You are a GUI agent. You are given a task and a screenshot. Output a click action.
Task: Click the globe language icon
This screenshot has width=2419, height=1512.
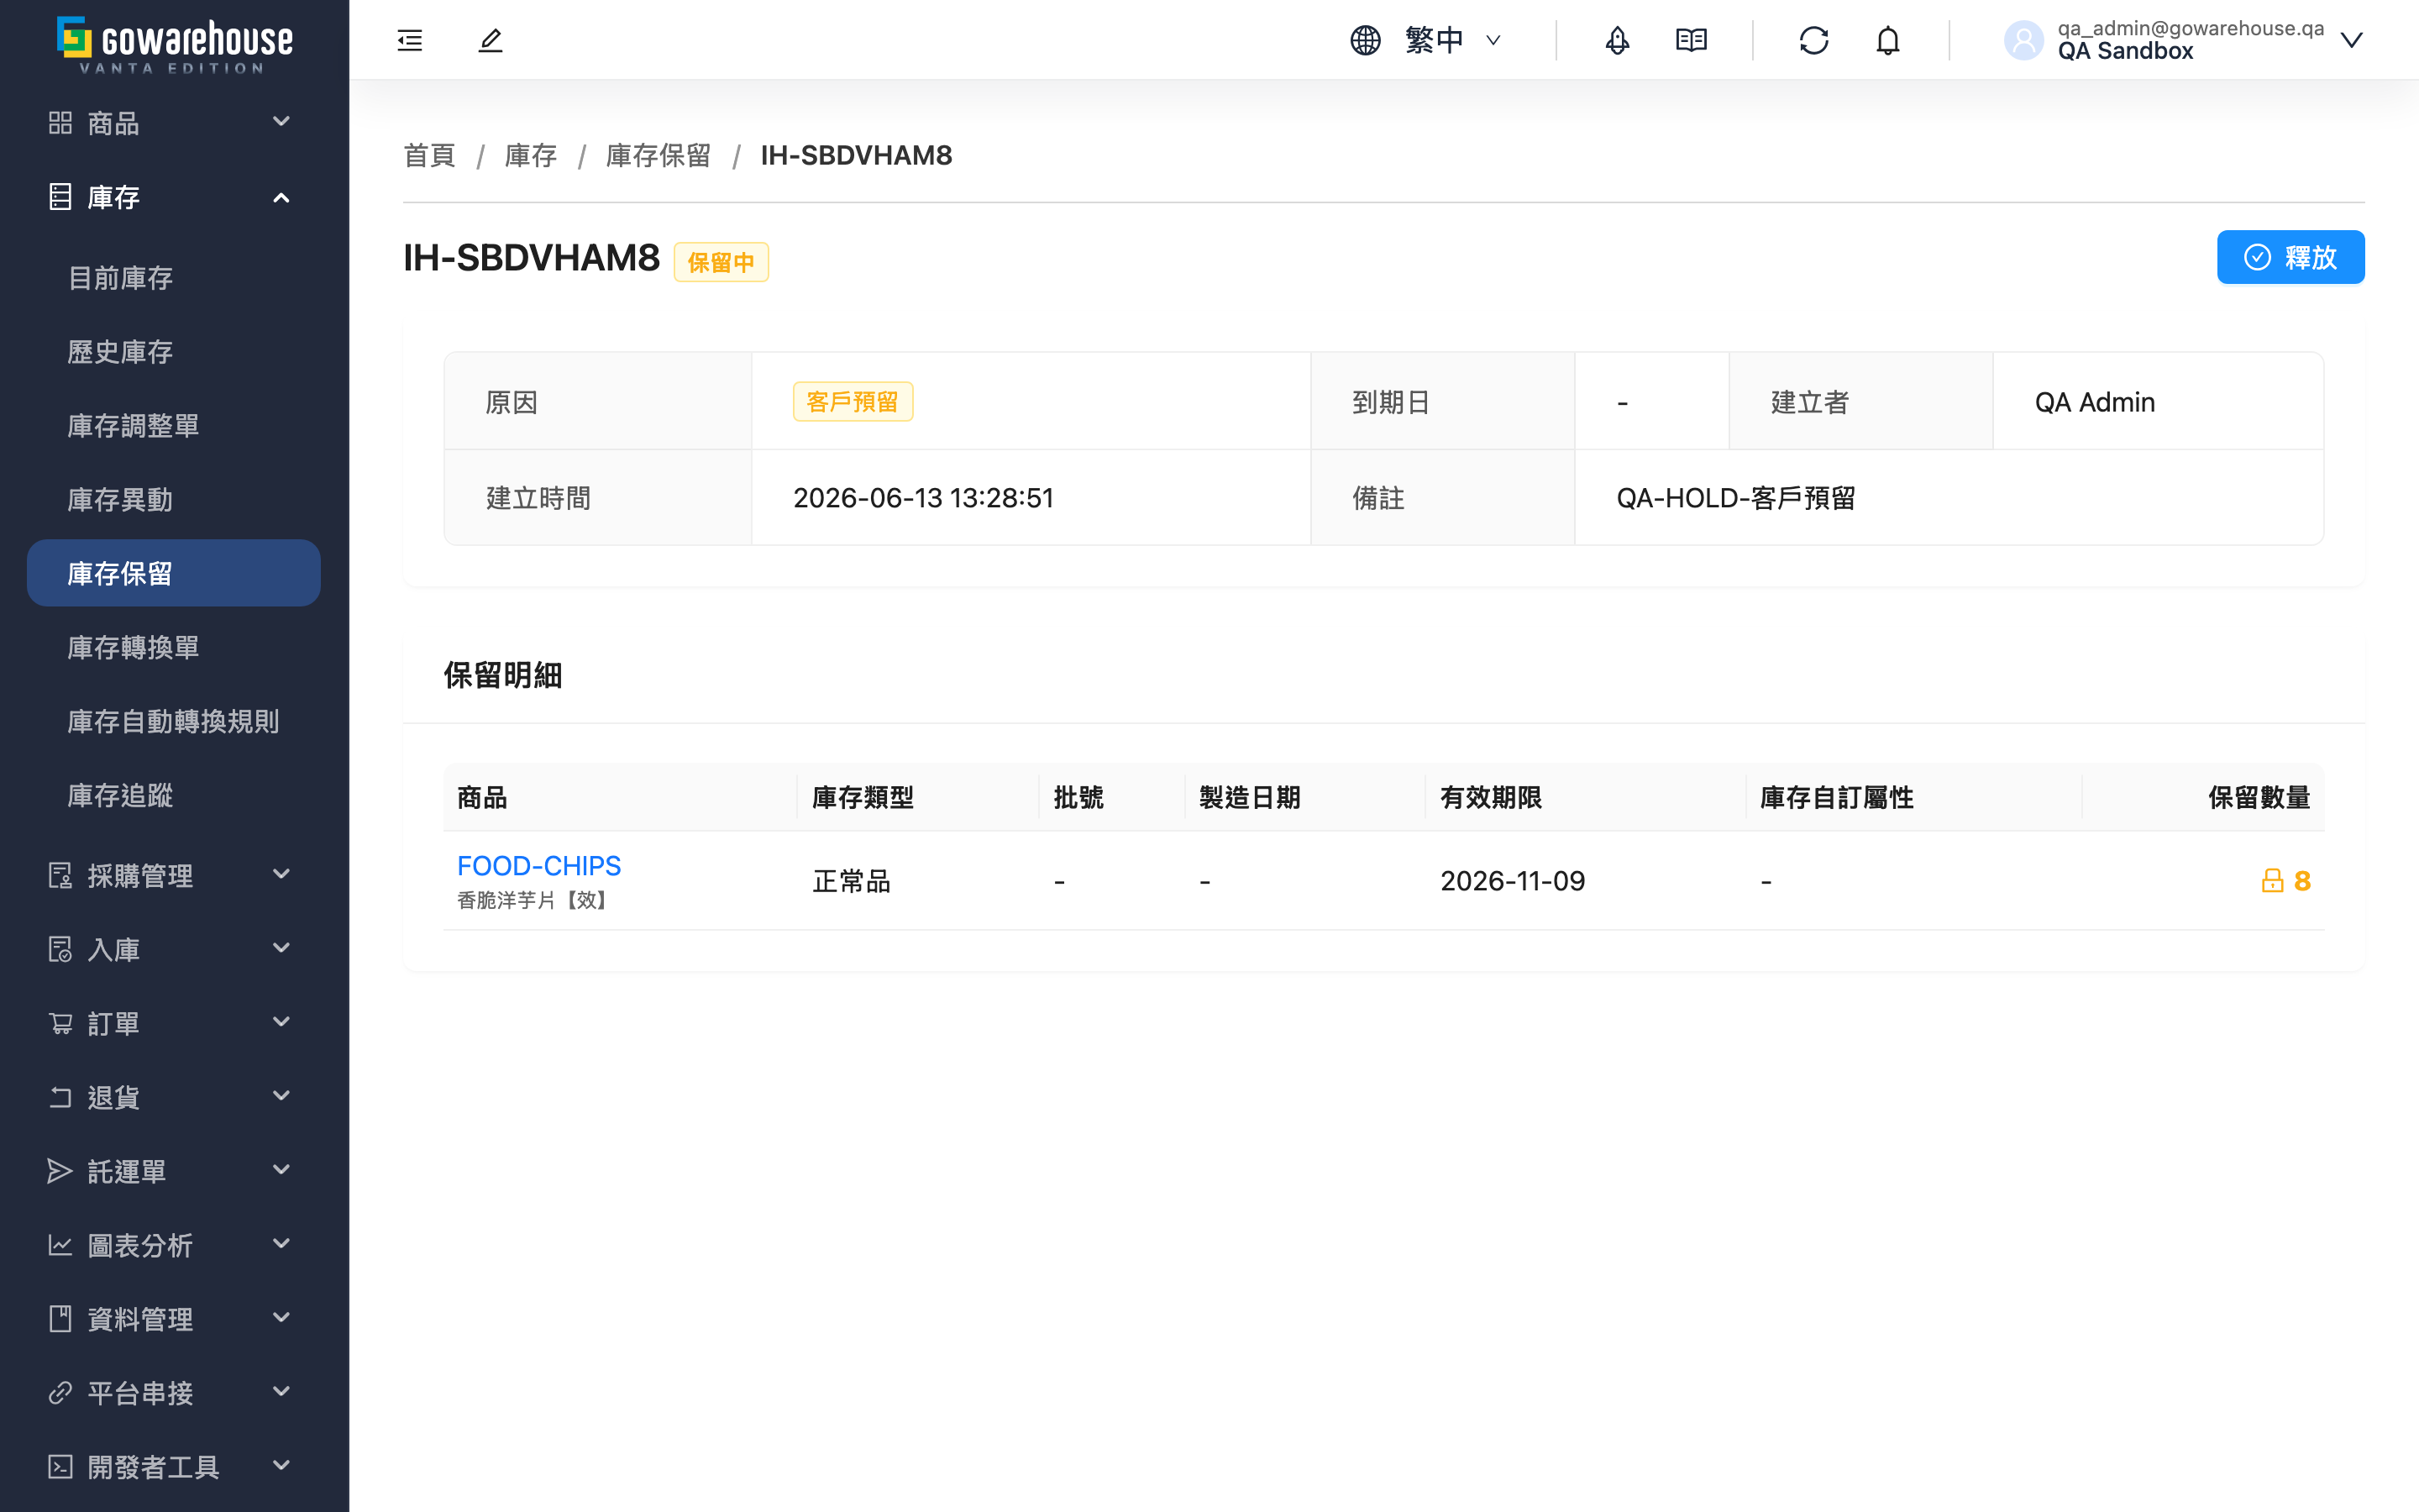tap(1366, 40)
